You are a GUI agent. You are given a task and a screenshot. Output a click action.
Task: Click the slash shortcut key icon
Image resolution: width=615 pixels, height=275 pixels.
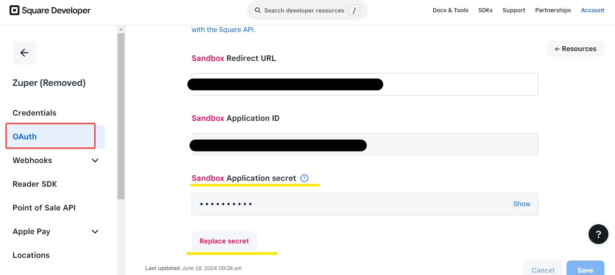(x=354, y=11)
